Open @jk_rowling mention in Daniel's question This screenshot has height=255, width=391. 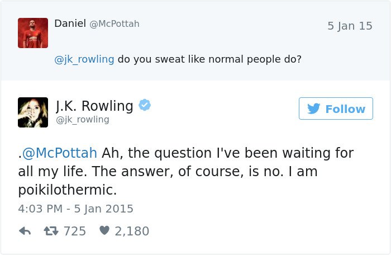84,59
